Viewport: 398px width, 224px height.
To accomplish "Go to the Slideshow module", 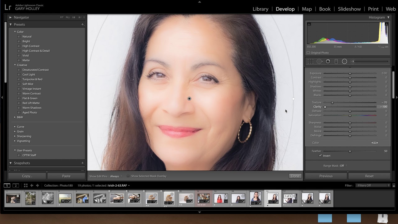I will click(x=349, y=9).
